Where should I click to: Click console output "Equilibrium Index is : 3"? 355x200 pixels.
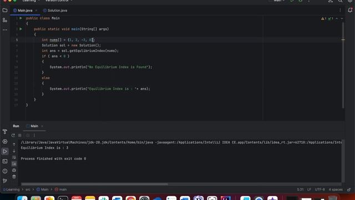pyautogui.click(x=44, y=148)
